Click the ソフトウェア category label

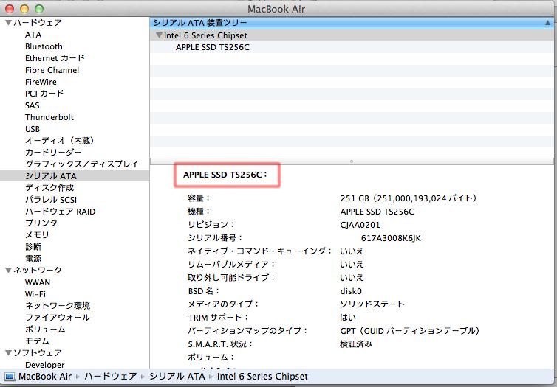point(38,352)
